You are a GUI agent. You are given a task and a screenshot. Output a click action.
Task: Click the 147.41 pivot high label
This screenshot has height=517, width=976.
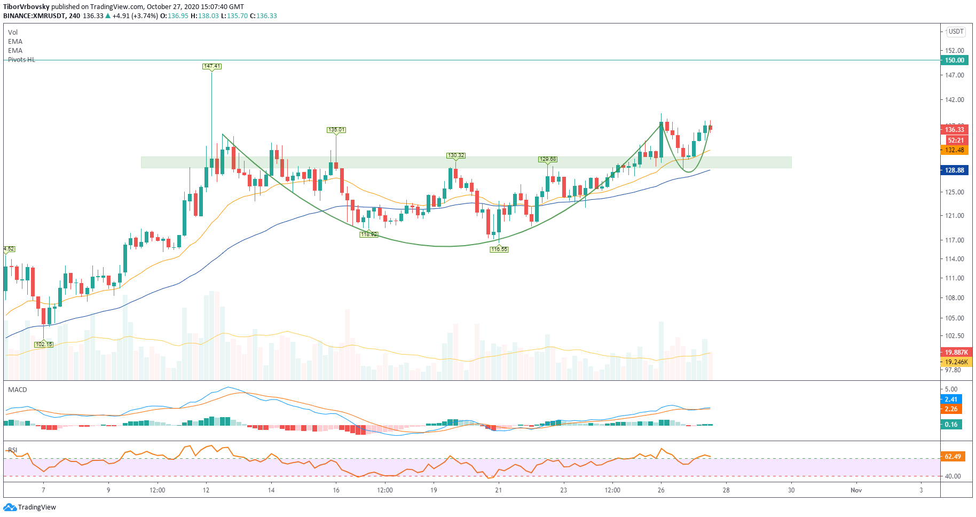[x=212, y=67]
